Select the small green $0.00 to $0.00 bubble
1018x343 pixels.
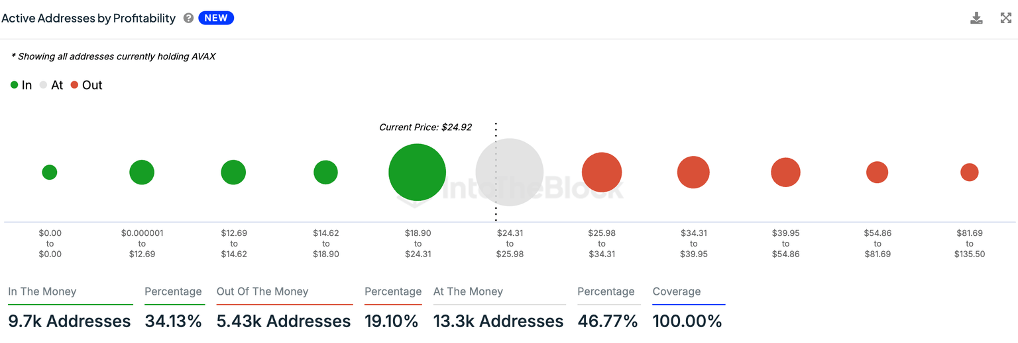pos(50,172)
